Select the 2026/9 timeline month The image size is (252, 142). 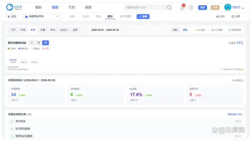(x=13, y=62)
